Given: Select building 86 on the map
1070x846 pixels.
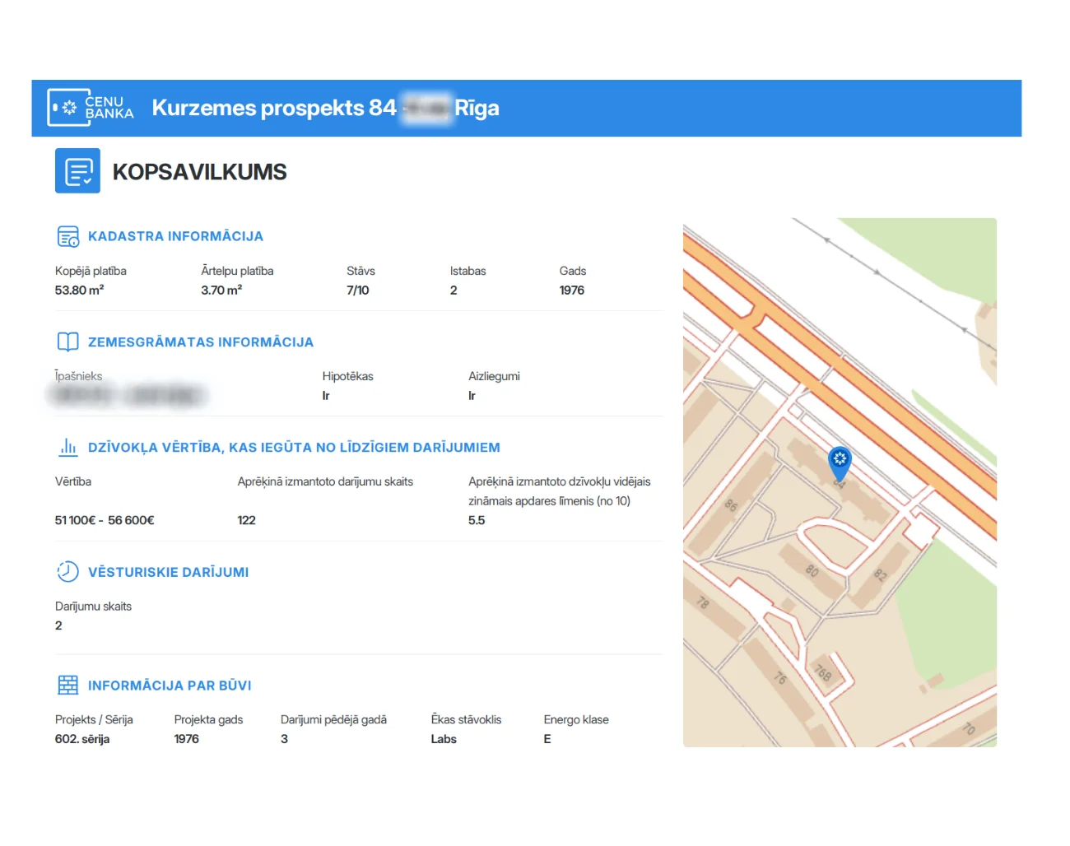Looking at the screenshot, I should coord(731,504).
